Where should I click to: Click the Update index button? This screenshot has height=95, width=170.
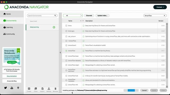102,16
